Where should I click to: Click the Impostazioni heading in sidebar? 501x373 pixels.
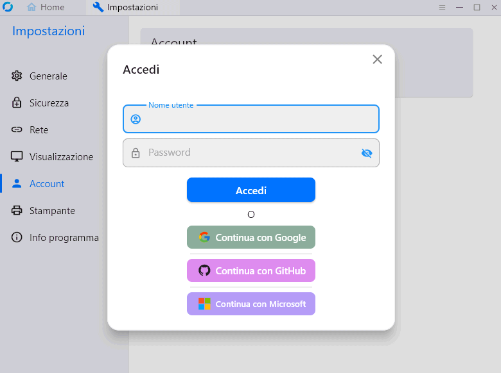(49, 31)
